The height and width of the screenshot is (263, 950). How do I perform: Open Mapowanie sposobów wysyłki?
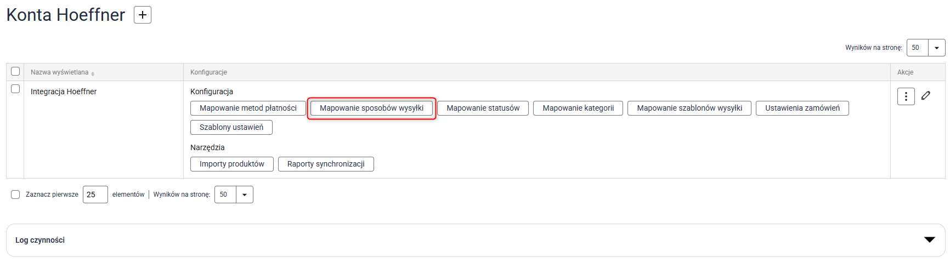[371, 108]
